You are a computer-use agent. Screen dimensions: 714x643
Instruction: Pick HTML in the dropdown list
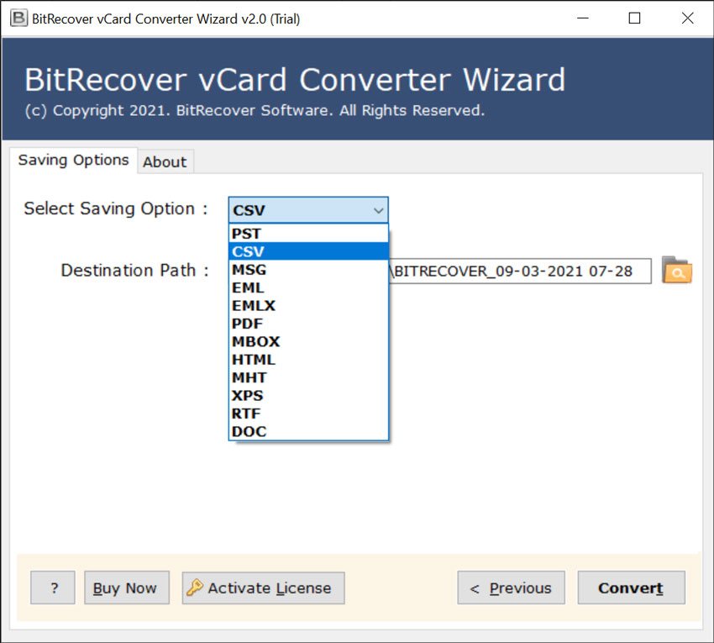[x=308, y=360]
